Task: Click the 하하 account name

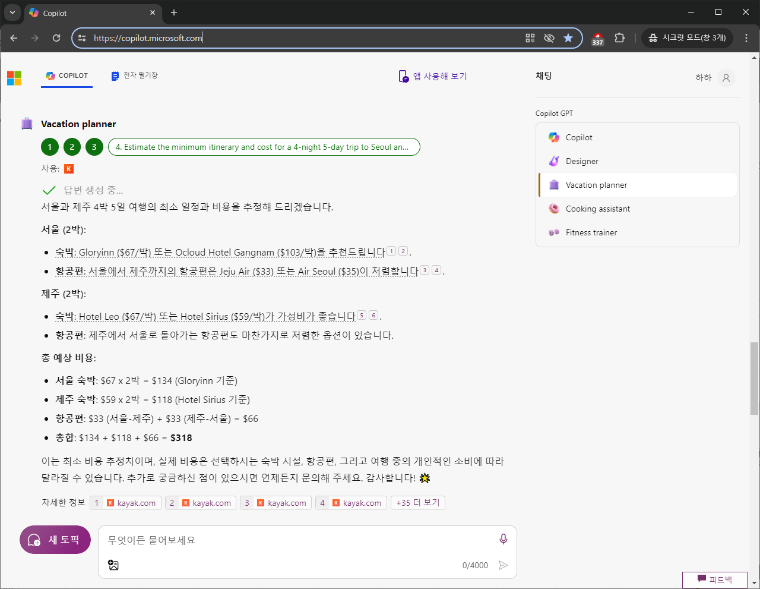Action: 703,77
